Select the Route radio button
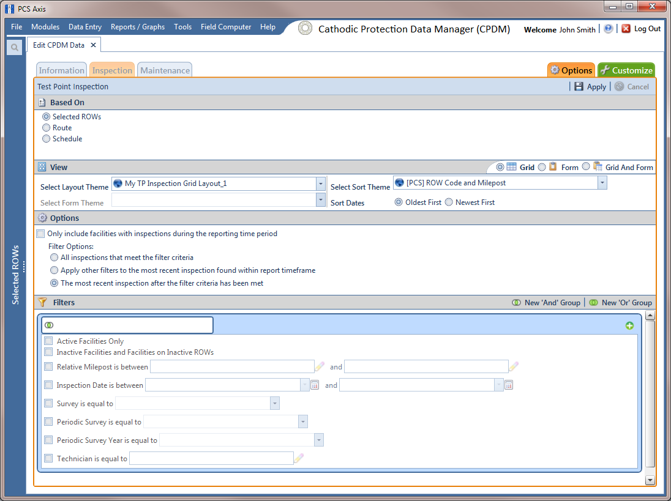 pyautogui.click(x=46, y=127)
